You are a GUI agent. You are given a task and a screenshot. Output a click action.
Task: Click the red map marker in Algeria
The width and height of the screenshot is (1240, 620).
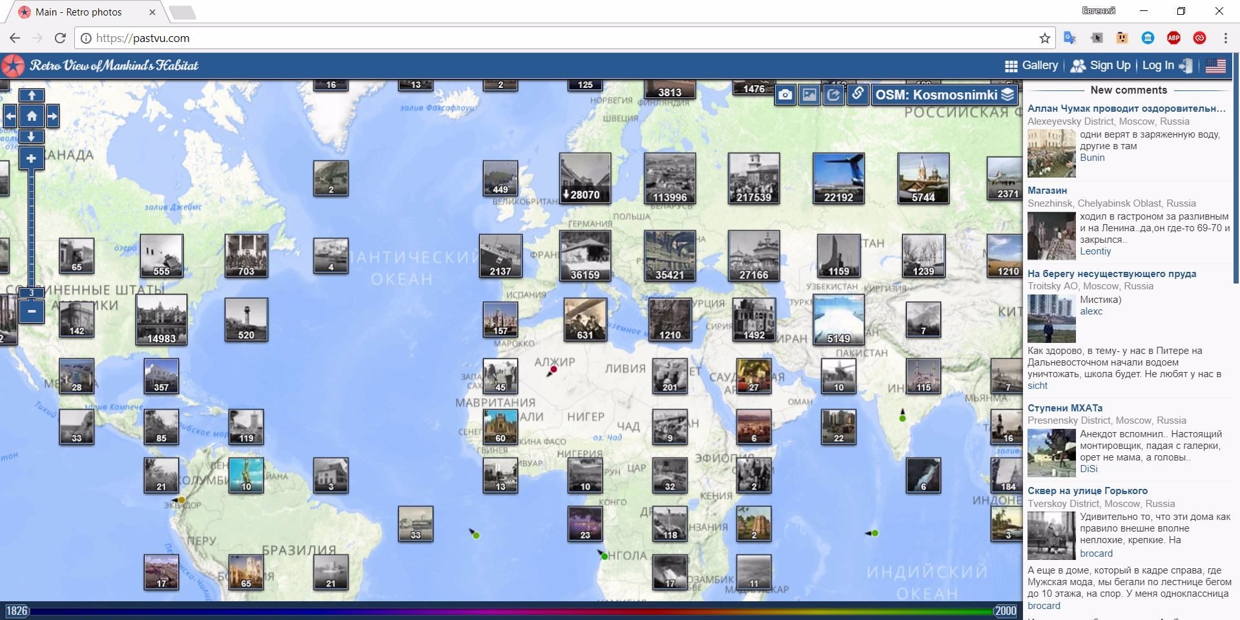(x=553, y=369)
